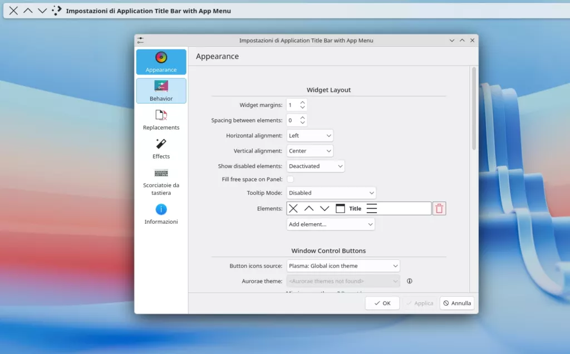The image size is (570, 354).
Task: Maximize the settings dialog window
Action: 462,40
